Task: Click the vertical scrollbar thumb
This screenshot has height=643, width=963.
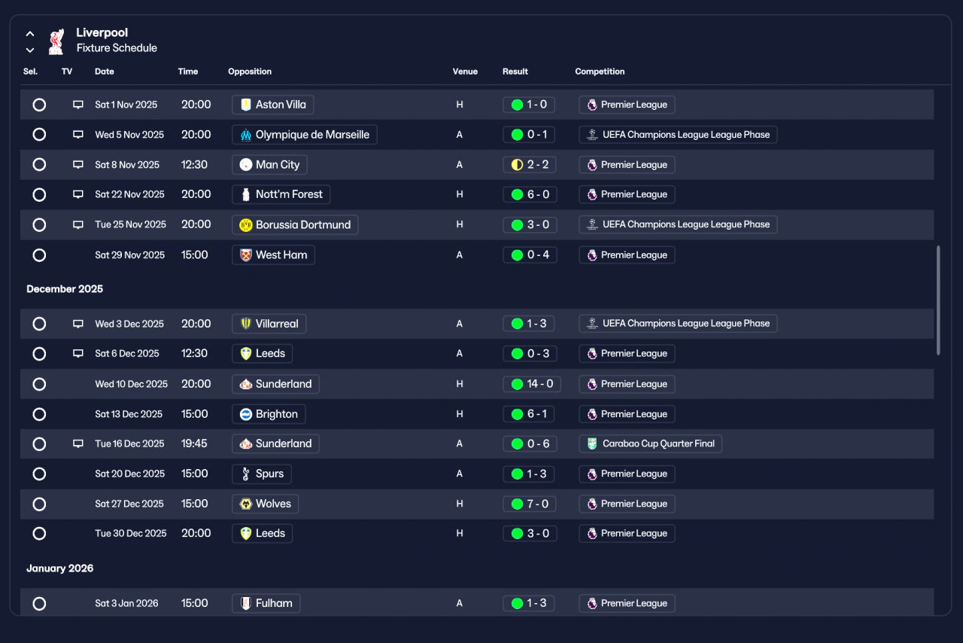Action: coord(938,300)
